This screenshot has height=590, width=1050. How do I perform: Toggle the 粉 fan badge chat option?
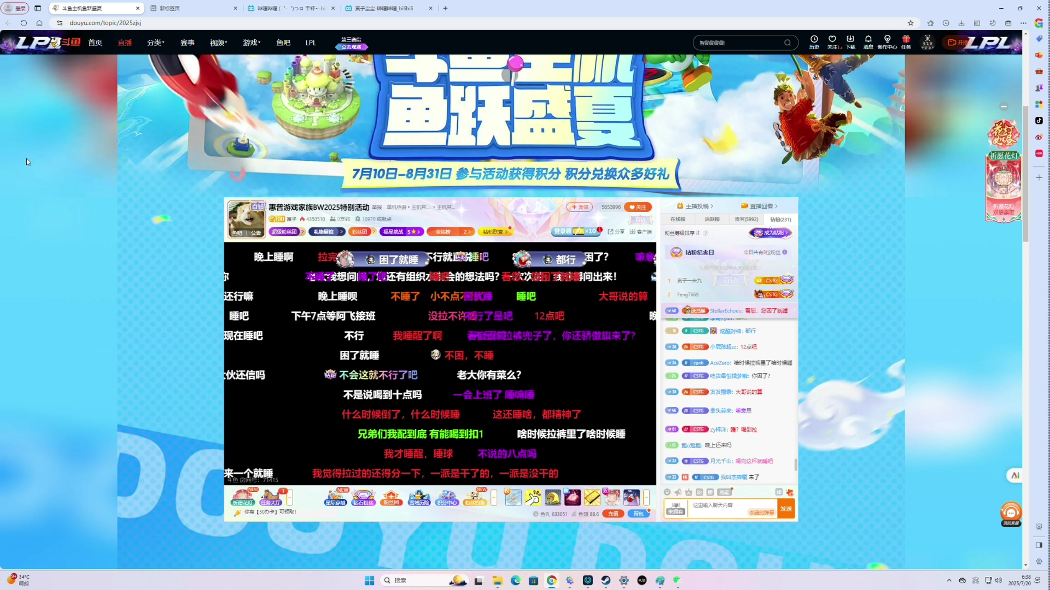(699, 492)
